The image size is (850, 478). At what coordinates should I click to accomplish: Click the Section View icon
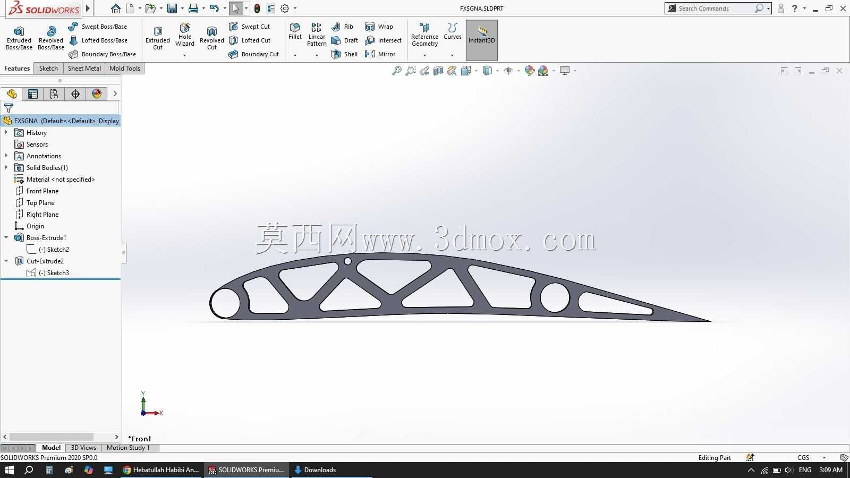438,71
